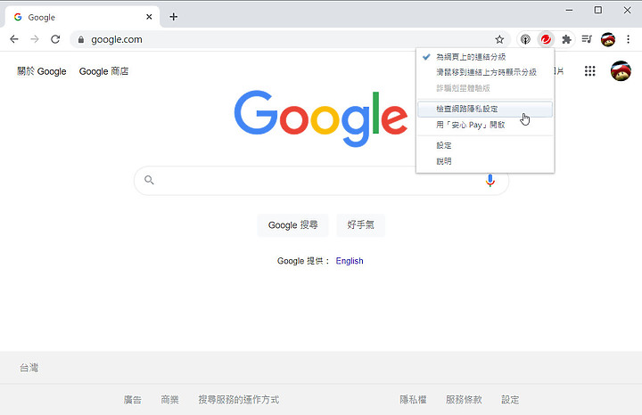Open a new tab with plus button
The height and width of the screenshot is (415, 642).
pos(174,17)
